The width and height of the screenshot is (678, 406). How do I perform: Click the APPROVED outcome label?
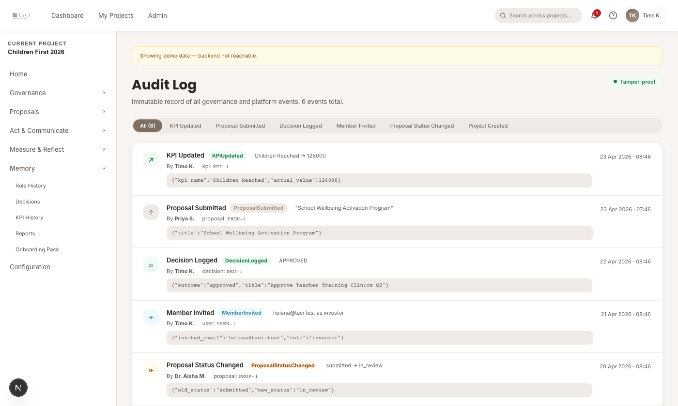293,261
